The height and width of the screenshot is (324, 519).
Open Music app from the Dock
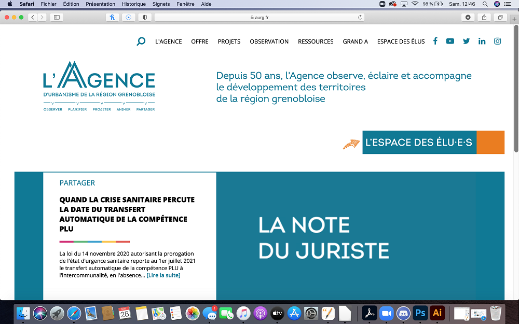click(x=243, y=313)
